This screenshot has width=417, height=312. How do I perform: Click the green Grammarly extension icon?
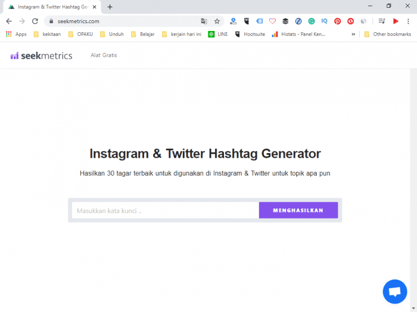point(312,21)
